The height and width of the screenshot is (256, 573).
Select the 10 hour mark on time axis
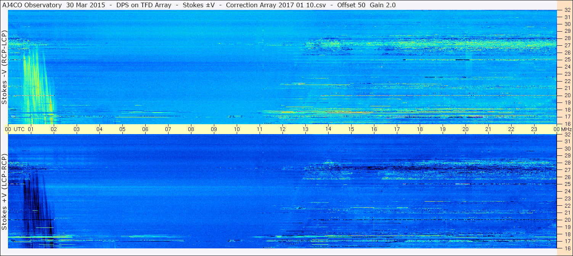click(x=237, y=129)
